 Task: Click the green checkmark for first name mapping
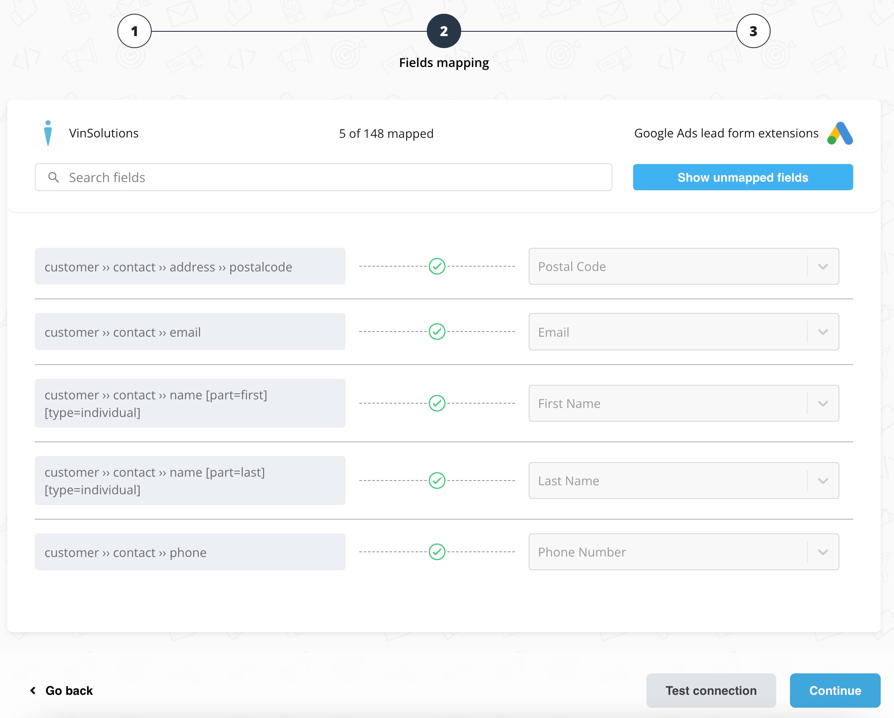[x=437, y=403]
